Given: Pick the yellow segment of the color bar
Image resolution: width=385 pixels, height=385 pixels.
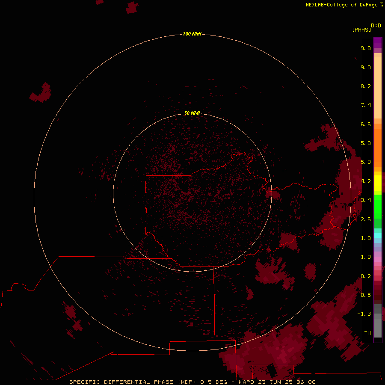Looking at the screenshot, I should click(x=378, y=183).
